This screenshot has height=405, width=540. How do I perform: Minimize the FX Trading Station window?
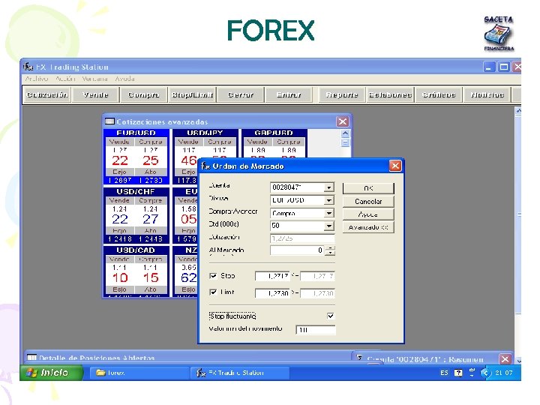tap(489, 67)
